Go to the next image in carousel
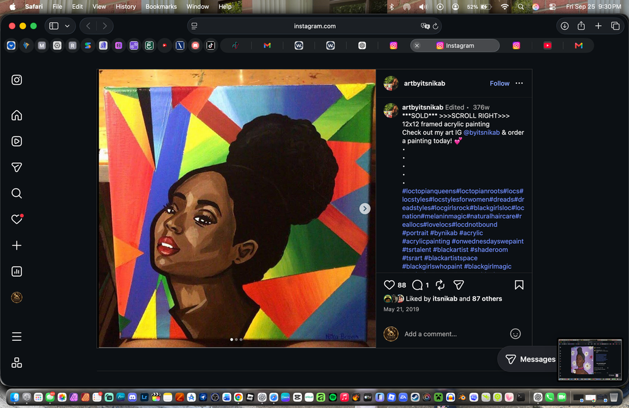Image resolution: width=629 pixels, height=408 pixels. 365,209
